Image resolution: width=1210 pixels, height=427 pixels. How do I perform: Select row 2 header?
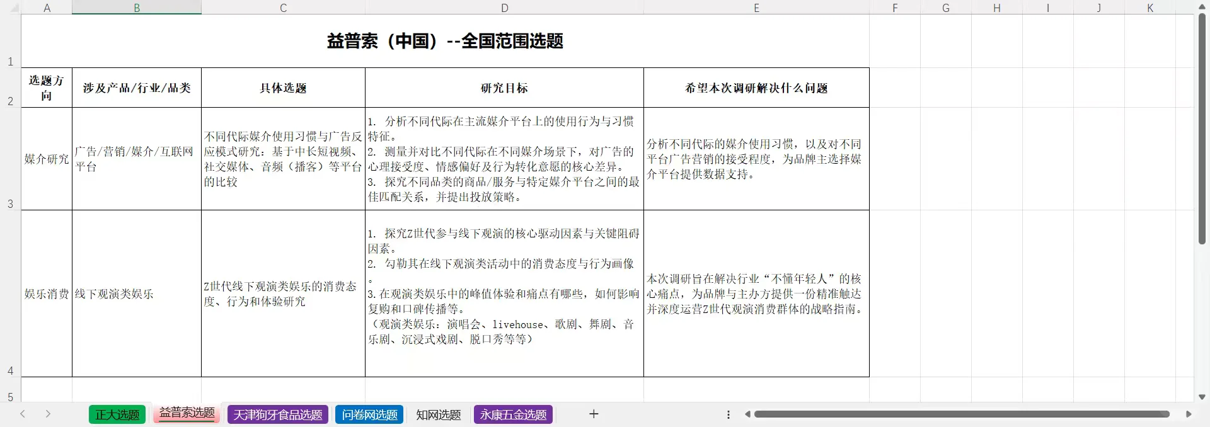tap(10, 88)
